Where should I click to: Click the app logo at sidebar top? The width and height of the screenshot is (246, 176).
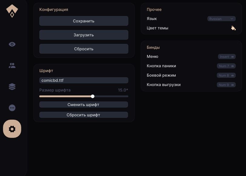[12, 11]
